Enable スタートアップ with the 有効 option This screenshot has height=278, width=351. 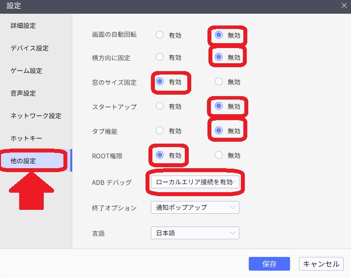160,106
